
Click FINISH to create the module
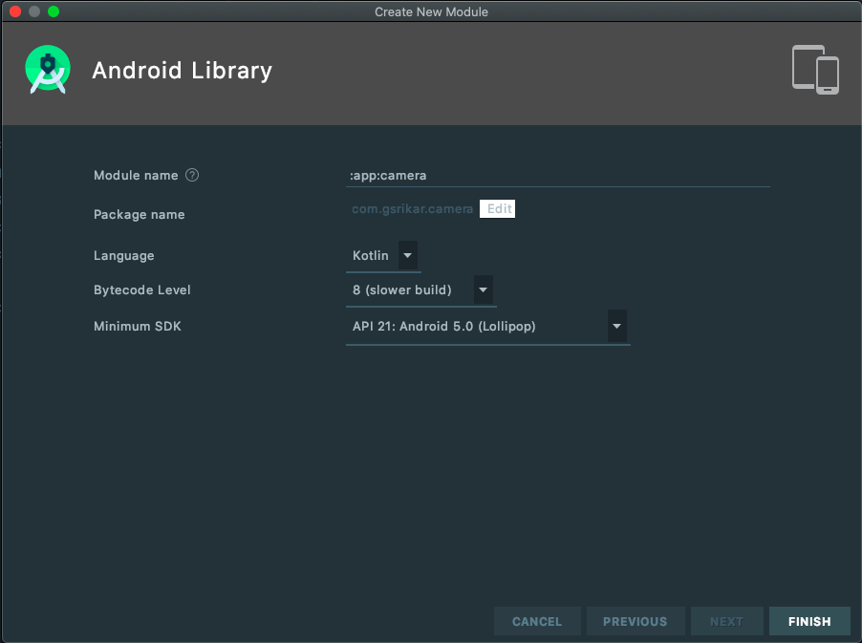(x=808, y=621)
